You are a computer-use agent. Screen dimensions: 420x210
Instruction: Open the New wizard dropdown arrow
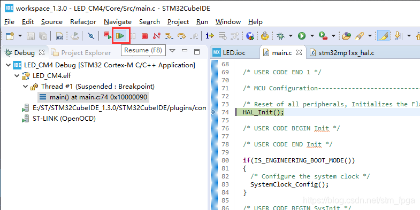20,36
